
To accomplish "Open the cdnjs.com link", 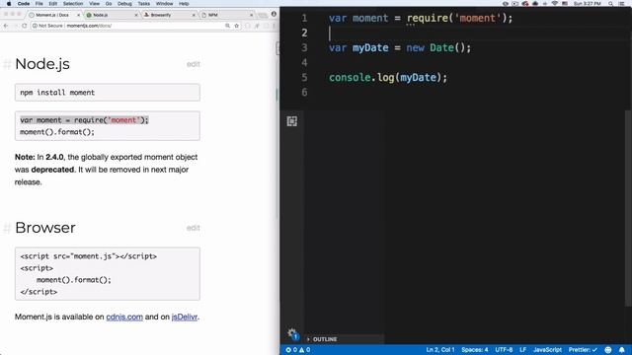I will [124, 317].
